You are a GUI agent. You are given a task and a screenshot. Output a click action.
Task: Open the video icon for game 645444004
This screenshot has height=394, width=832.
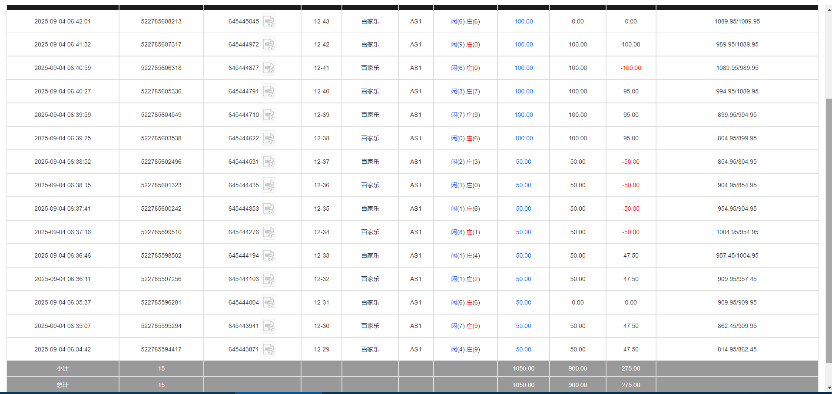269,302
